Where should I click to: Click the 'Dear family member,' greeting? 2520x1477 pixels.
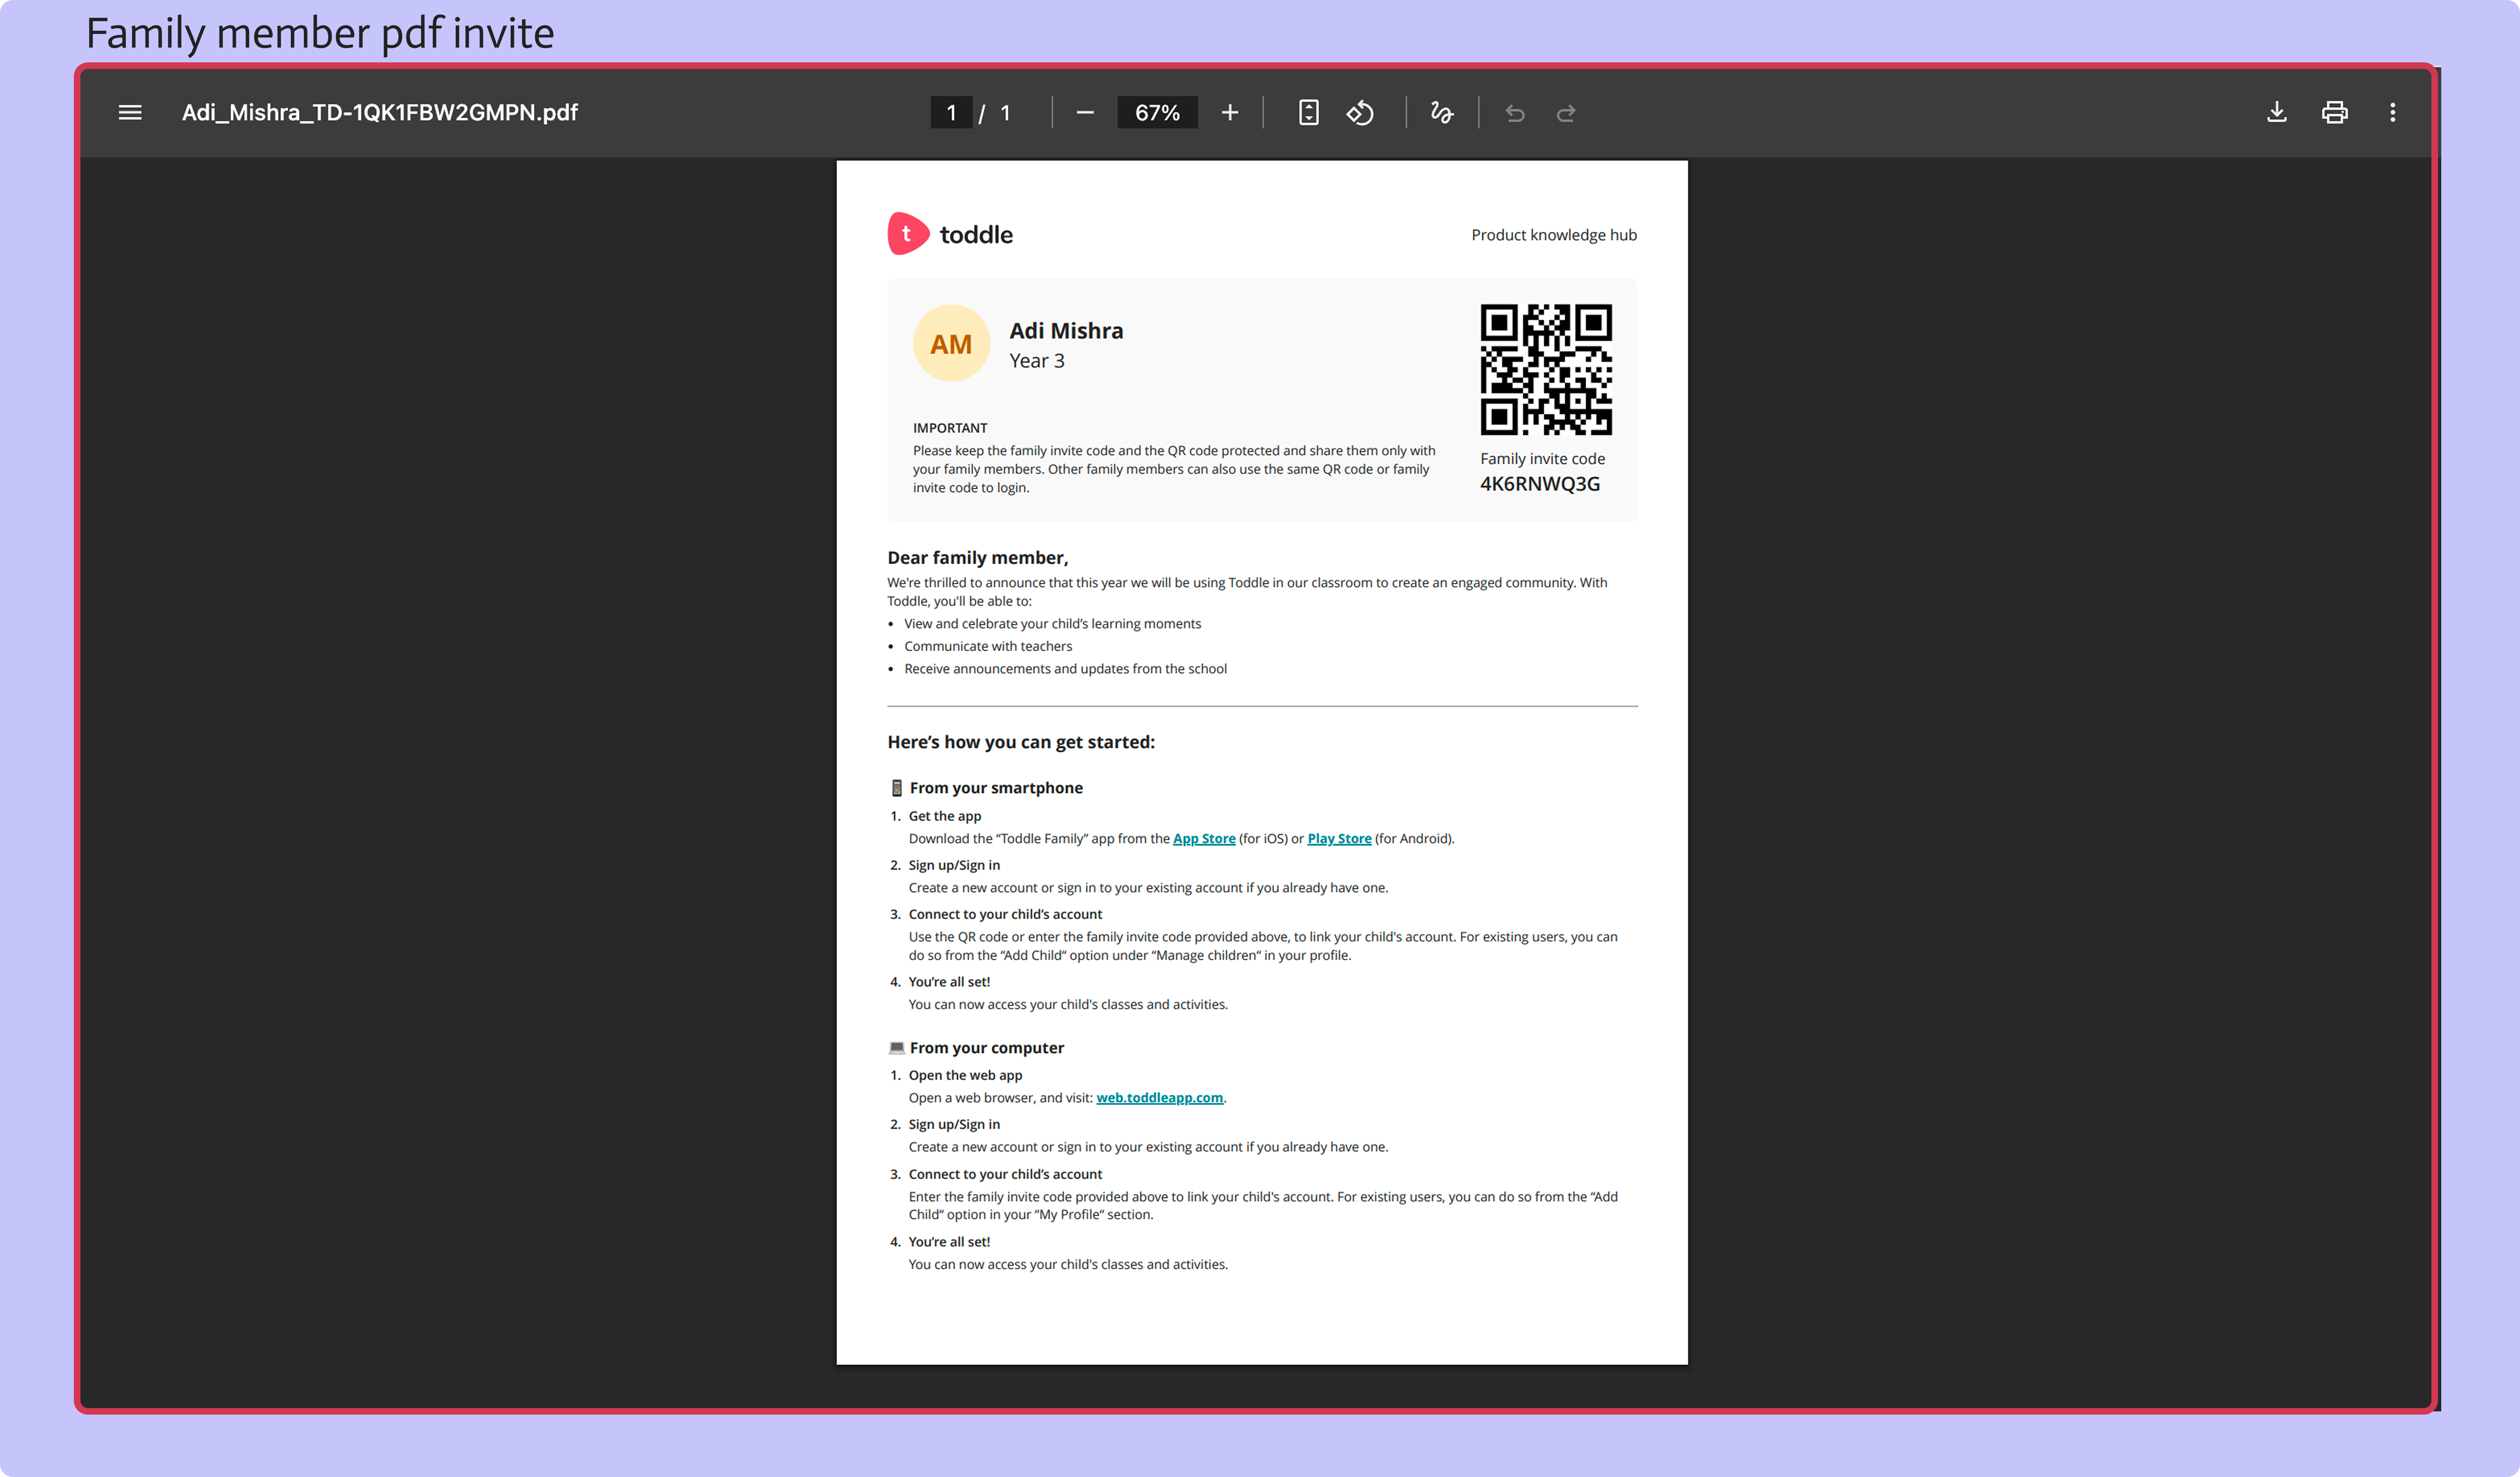(978, 558)
